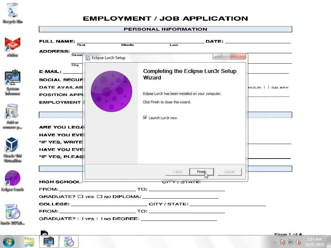The width and height of the screenshot is (331, 248).
Task: Click the taskbar clock showing 5:14 AM
Action: tap(314, 242)
